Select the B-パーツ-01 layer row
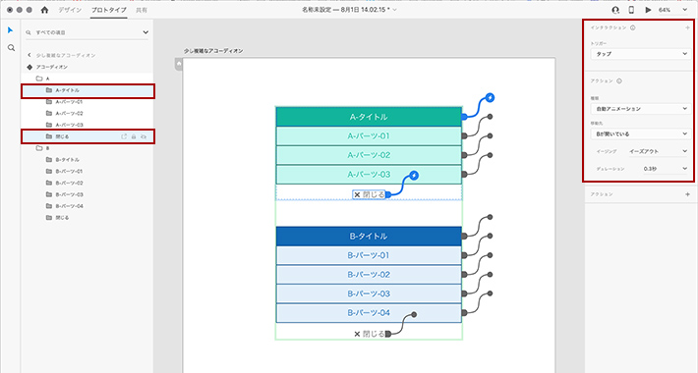Image resolution: width=698 pixels, height=373 pixels. coord(87,171)
